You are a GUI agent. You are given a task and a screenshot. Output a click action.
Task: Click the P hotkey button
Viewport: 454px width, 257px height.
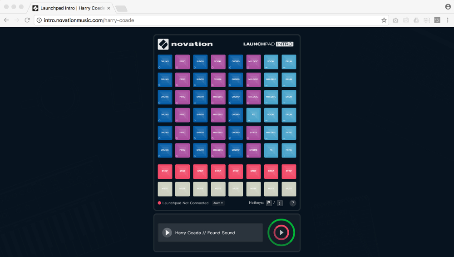pos(269,203)
